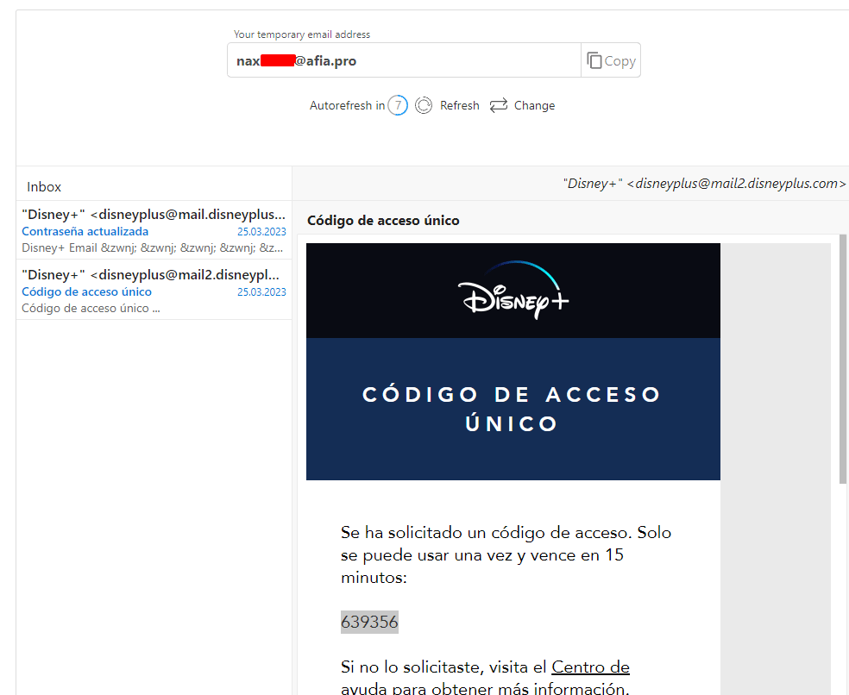Click the email body vertical scrollbar
Image resolution: width=849 pixels, height=695 pixels.
coord(842,359)
